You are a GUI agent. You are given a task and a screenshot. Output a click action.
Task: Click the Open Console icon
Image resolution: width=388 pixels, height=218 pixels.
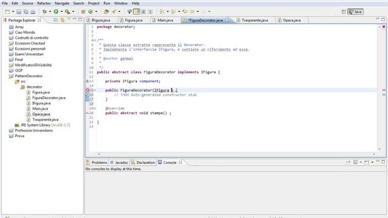(x=367, y=162)
